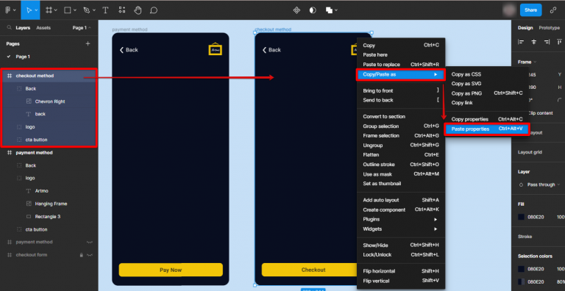Select the Rectangle 3 layer

pos(49,217)
